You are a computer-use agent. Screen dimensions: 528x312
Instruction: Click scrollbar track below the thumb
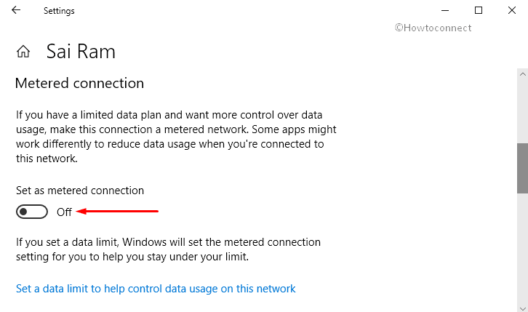point(523,249)
